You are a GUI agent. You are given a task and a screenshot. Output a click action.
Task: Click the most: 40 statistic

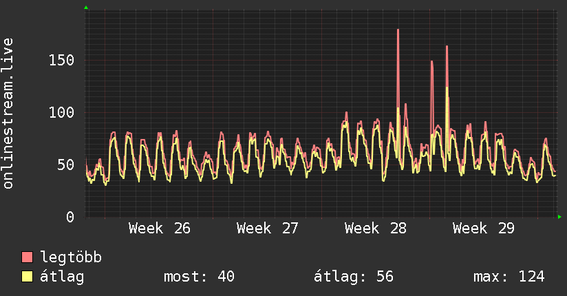click(x=200, y=277)
